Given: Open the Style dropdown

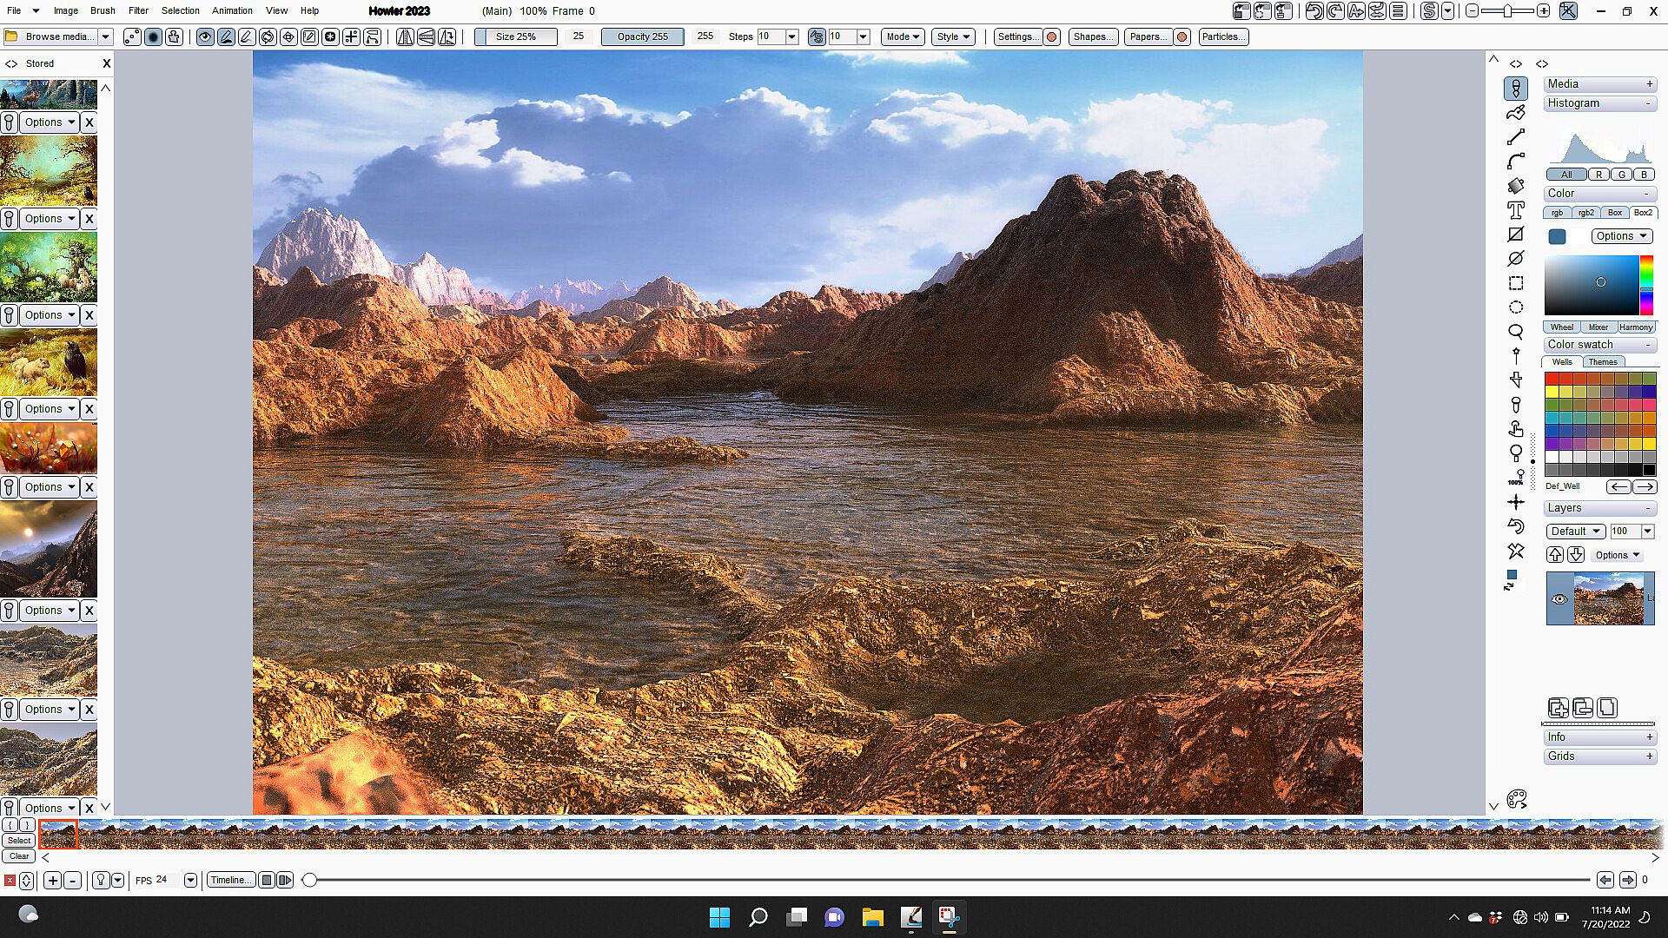Looking at the screenshot, I should point(953,36).
